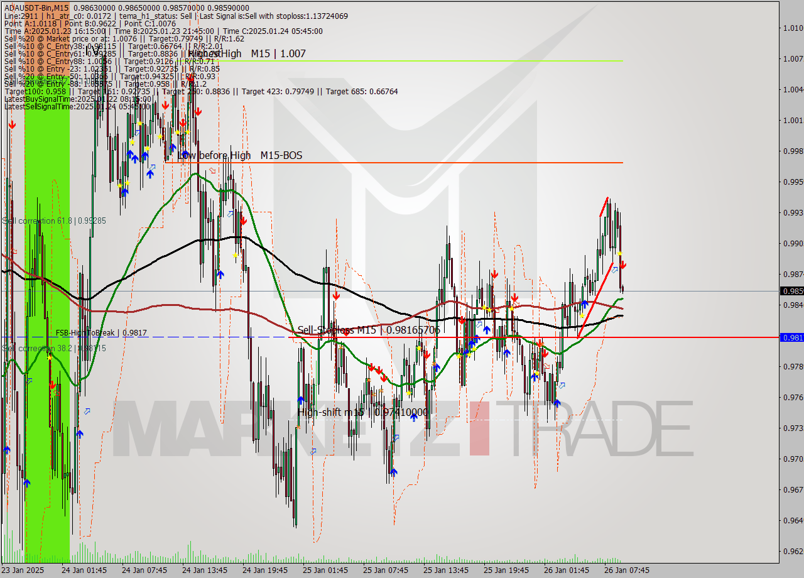This screenshot has width=804, height=578.
Task: Click the 0.964 price axis value
Action: (x=793, y=520)
